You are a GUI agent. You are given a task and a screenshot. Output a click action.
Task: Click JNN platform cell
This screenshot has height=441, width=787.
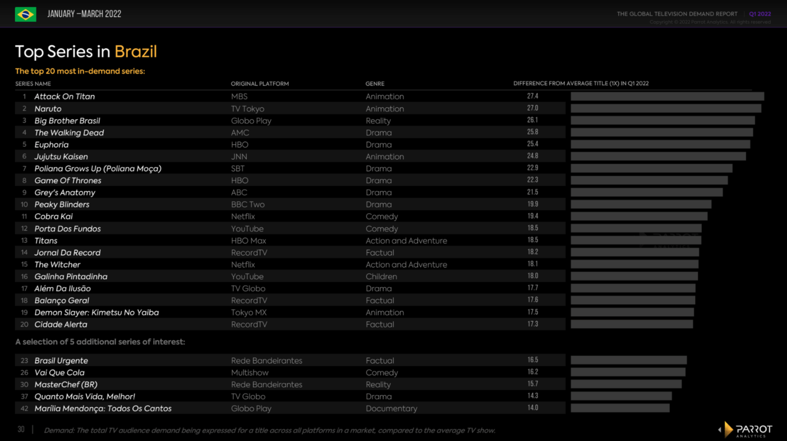coord(239,156)
